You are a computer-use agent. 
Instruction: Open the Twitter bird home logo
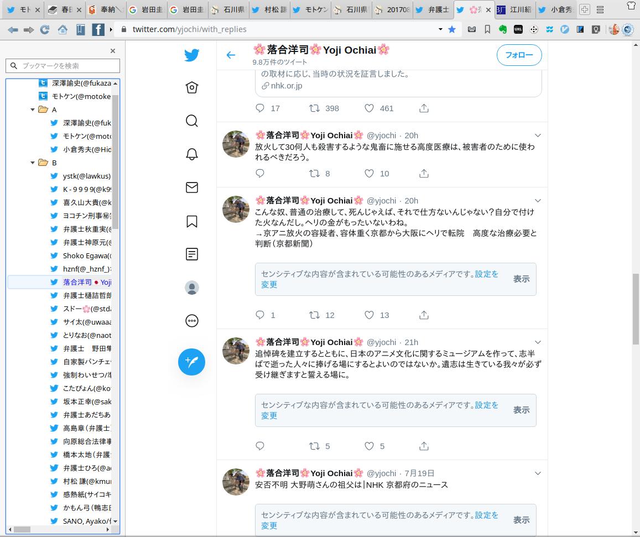click(x=191, y=55)
